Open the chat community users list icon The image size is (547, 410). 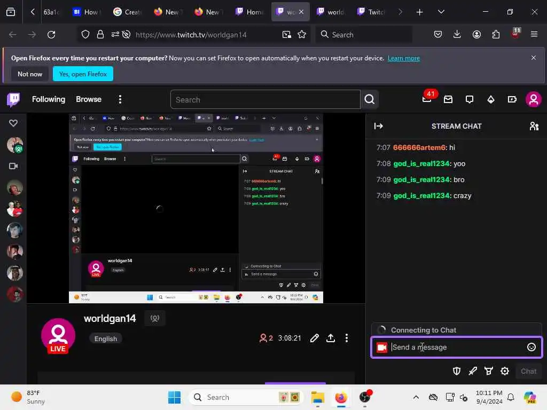[x=534, y=126]
